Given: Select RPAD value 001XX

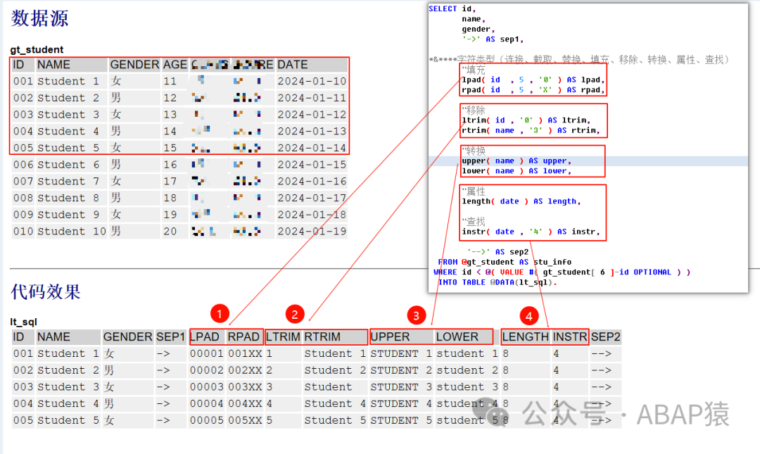Looking at the screenshot, I should point(246,353).
